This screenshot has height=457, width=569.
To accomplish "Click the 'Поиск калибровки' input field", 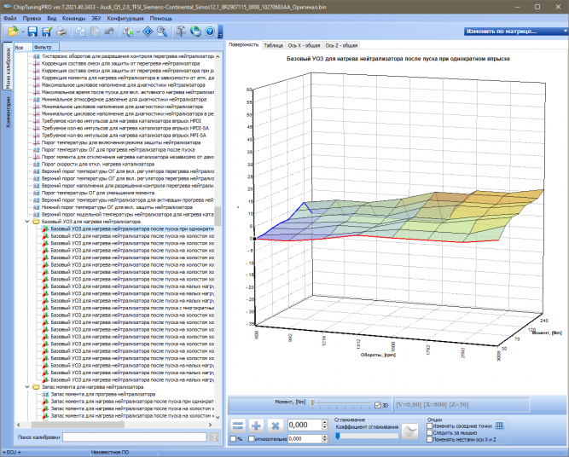I will [x=135, y=437].
